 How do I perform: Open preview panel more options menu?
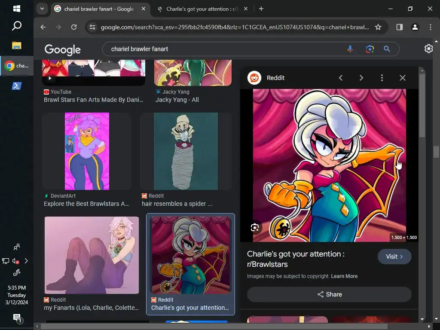point(382,78)
